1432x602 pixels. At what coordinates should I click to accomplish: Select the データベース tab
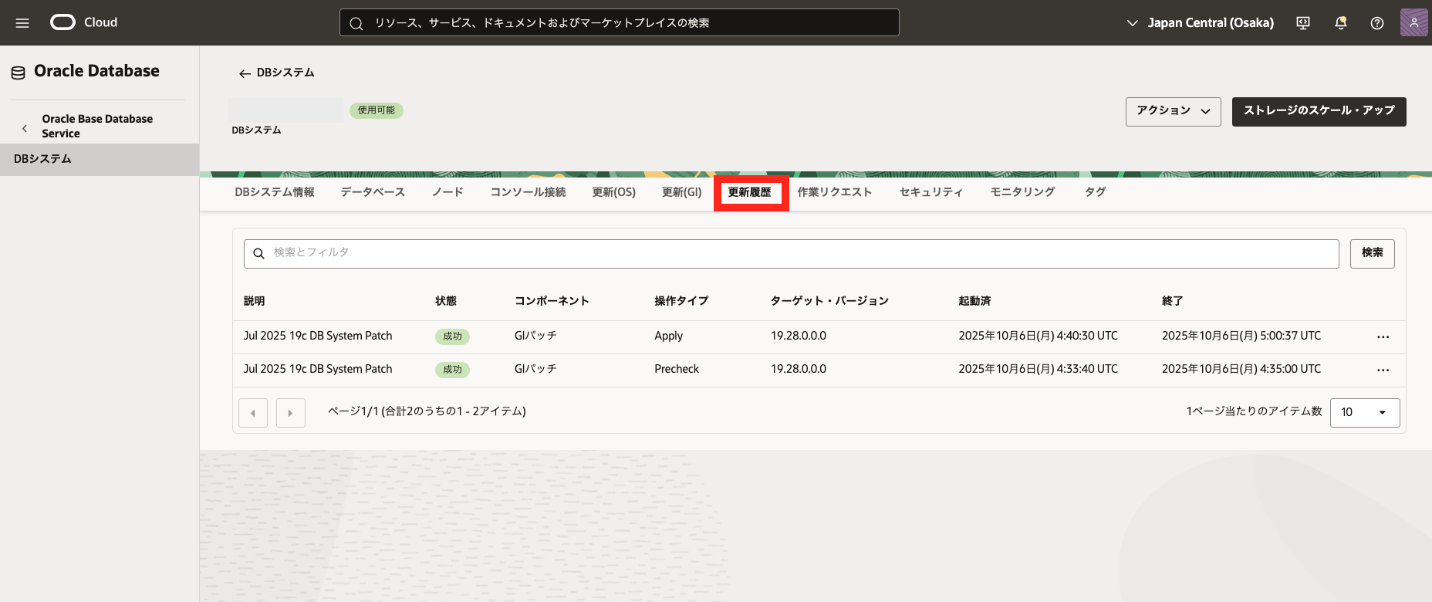click(x=373, y=192)
